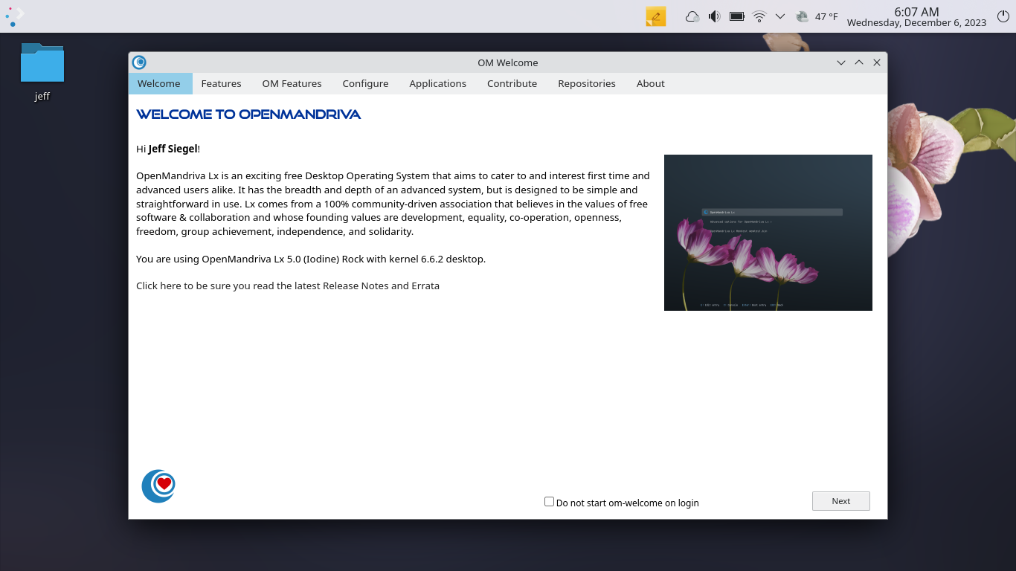Click the OM Welcome titlebar app icon
Image resolution: width=1016 pixels, height=571 pixels.
pos(139,62)
